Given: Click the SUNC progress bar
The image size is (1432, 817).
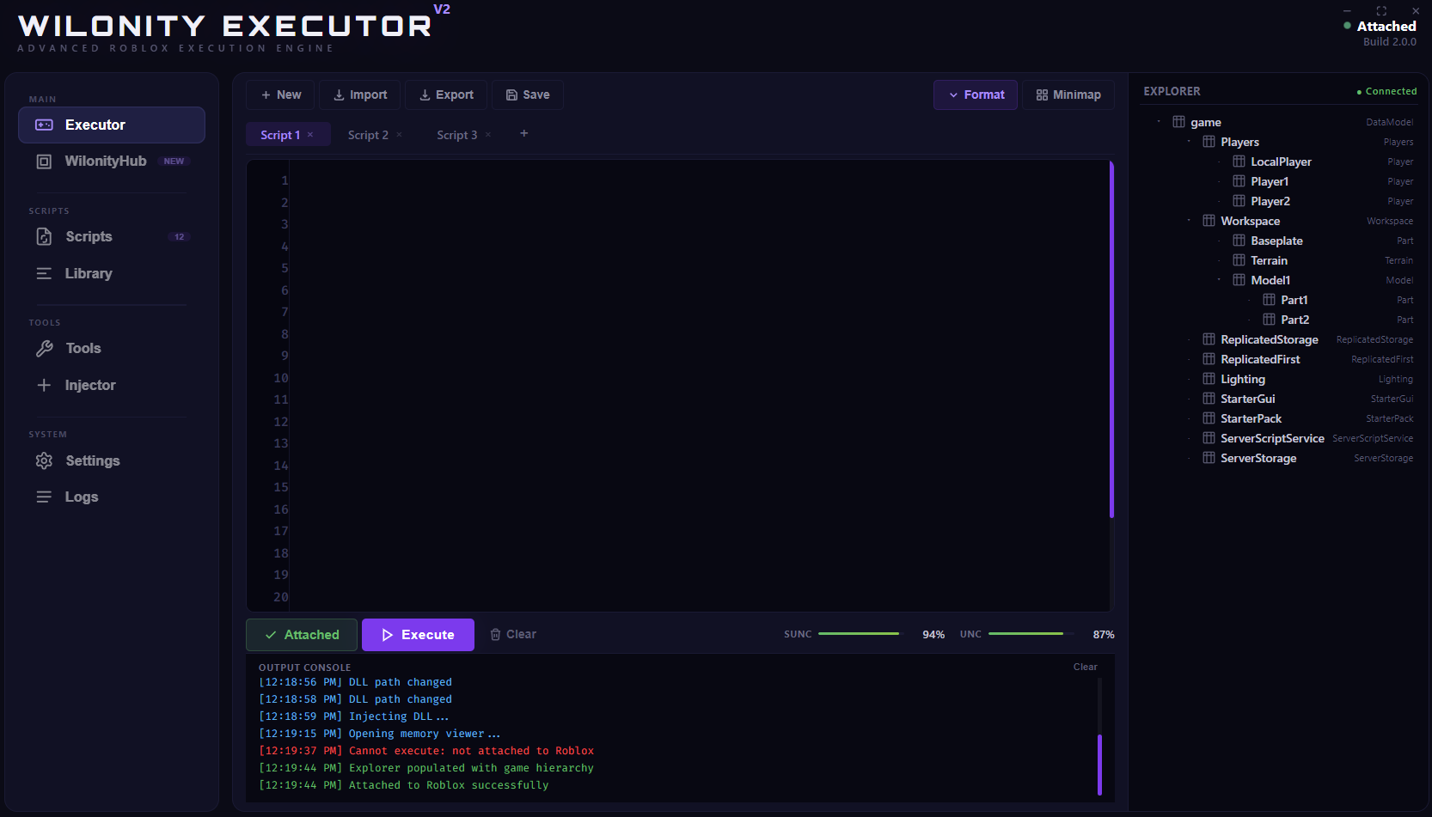Looking at the screenshot, I should point(860,634).
